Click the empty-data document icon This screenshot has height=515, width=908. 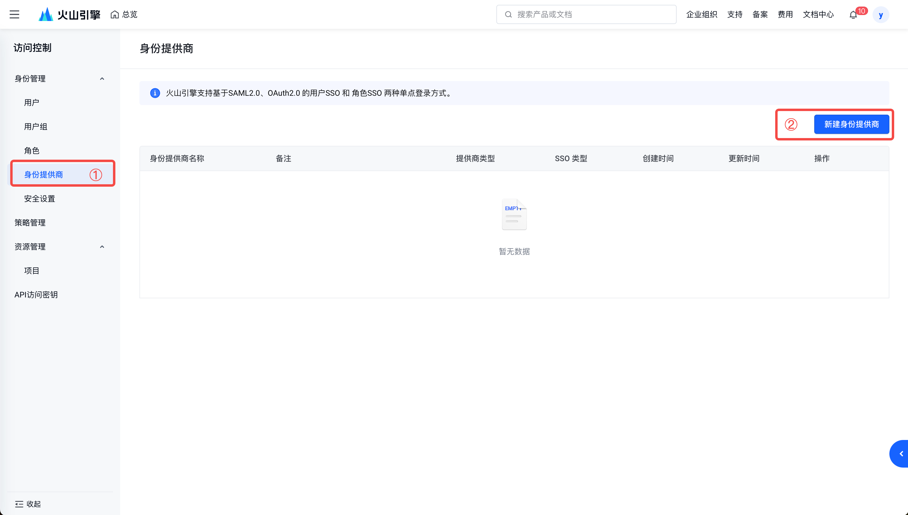pos(514,214)
